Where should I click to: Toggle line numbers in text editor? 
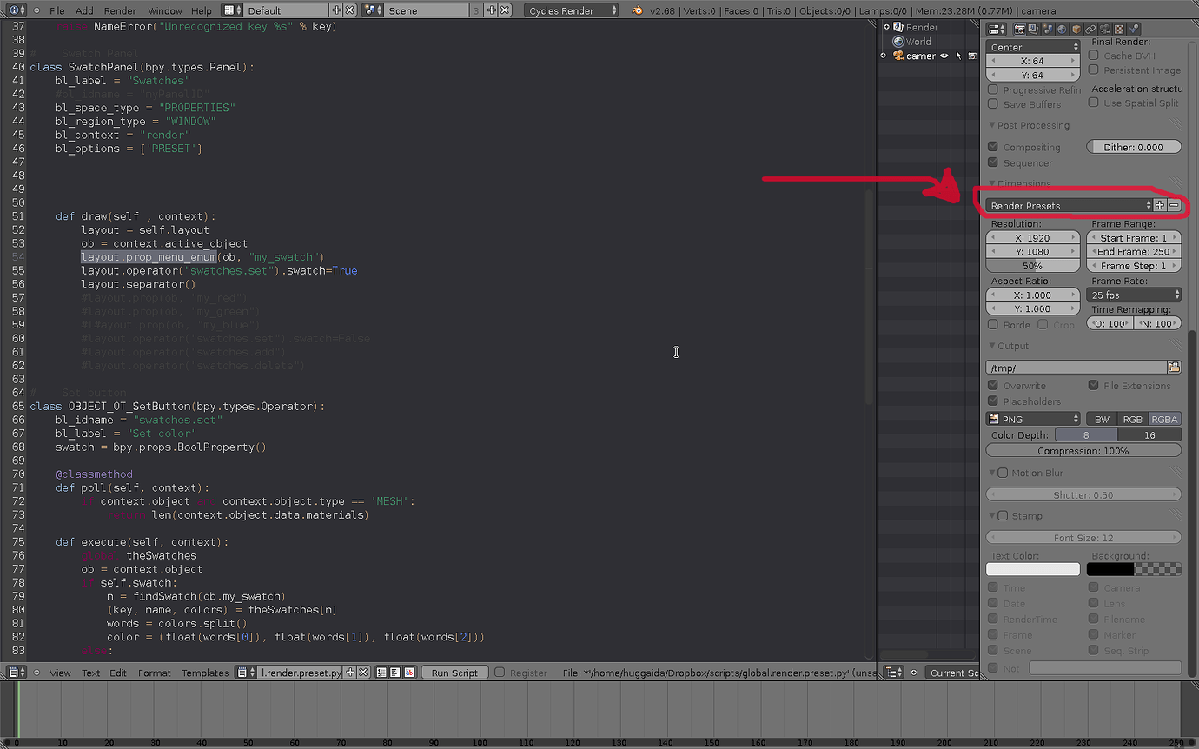(381, 673)
